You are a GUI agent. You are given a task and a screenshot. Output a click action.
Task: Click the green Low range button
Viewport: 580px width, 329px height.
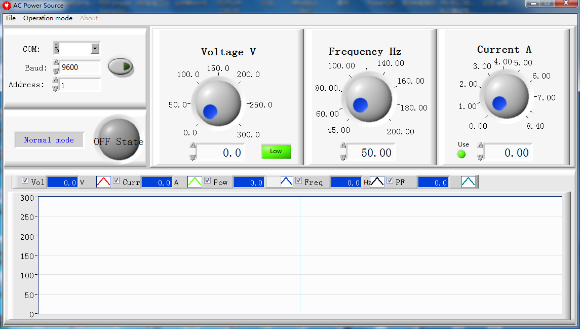[276, 151]
